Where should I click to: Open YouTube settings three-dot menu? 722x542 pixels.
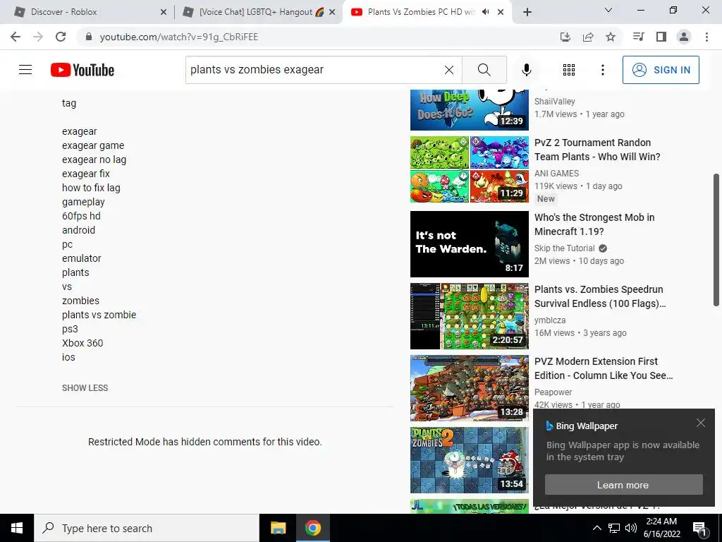pyautogui.click(x=602, y=70)
